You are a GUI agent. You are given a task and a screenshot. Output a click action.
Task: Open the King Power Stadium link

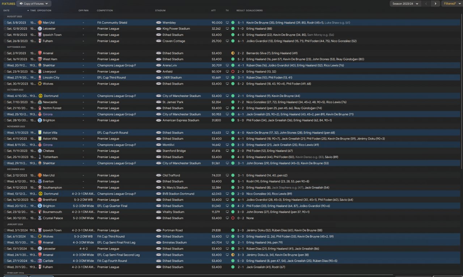176,29
